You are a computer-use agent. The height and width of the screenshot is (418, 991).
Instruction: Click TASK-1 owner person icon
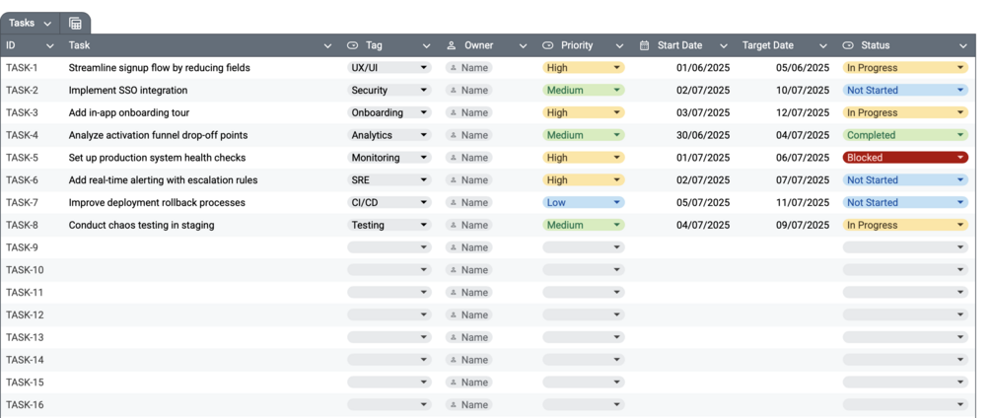(454, 68)
